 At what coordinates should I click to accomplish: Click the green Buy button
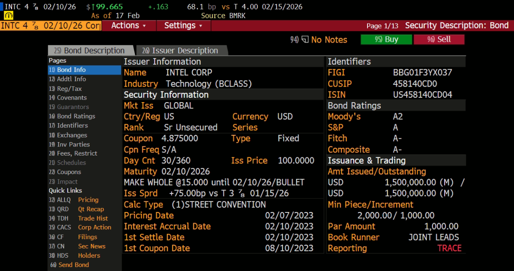[386, 39]
